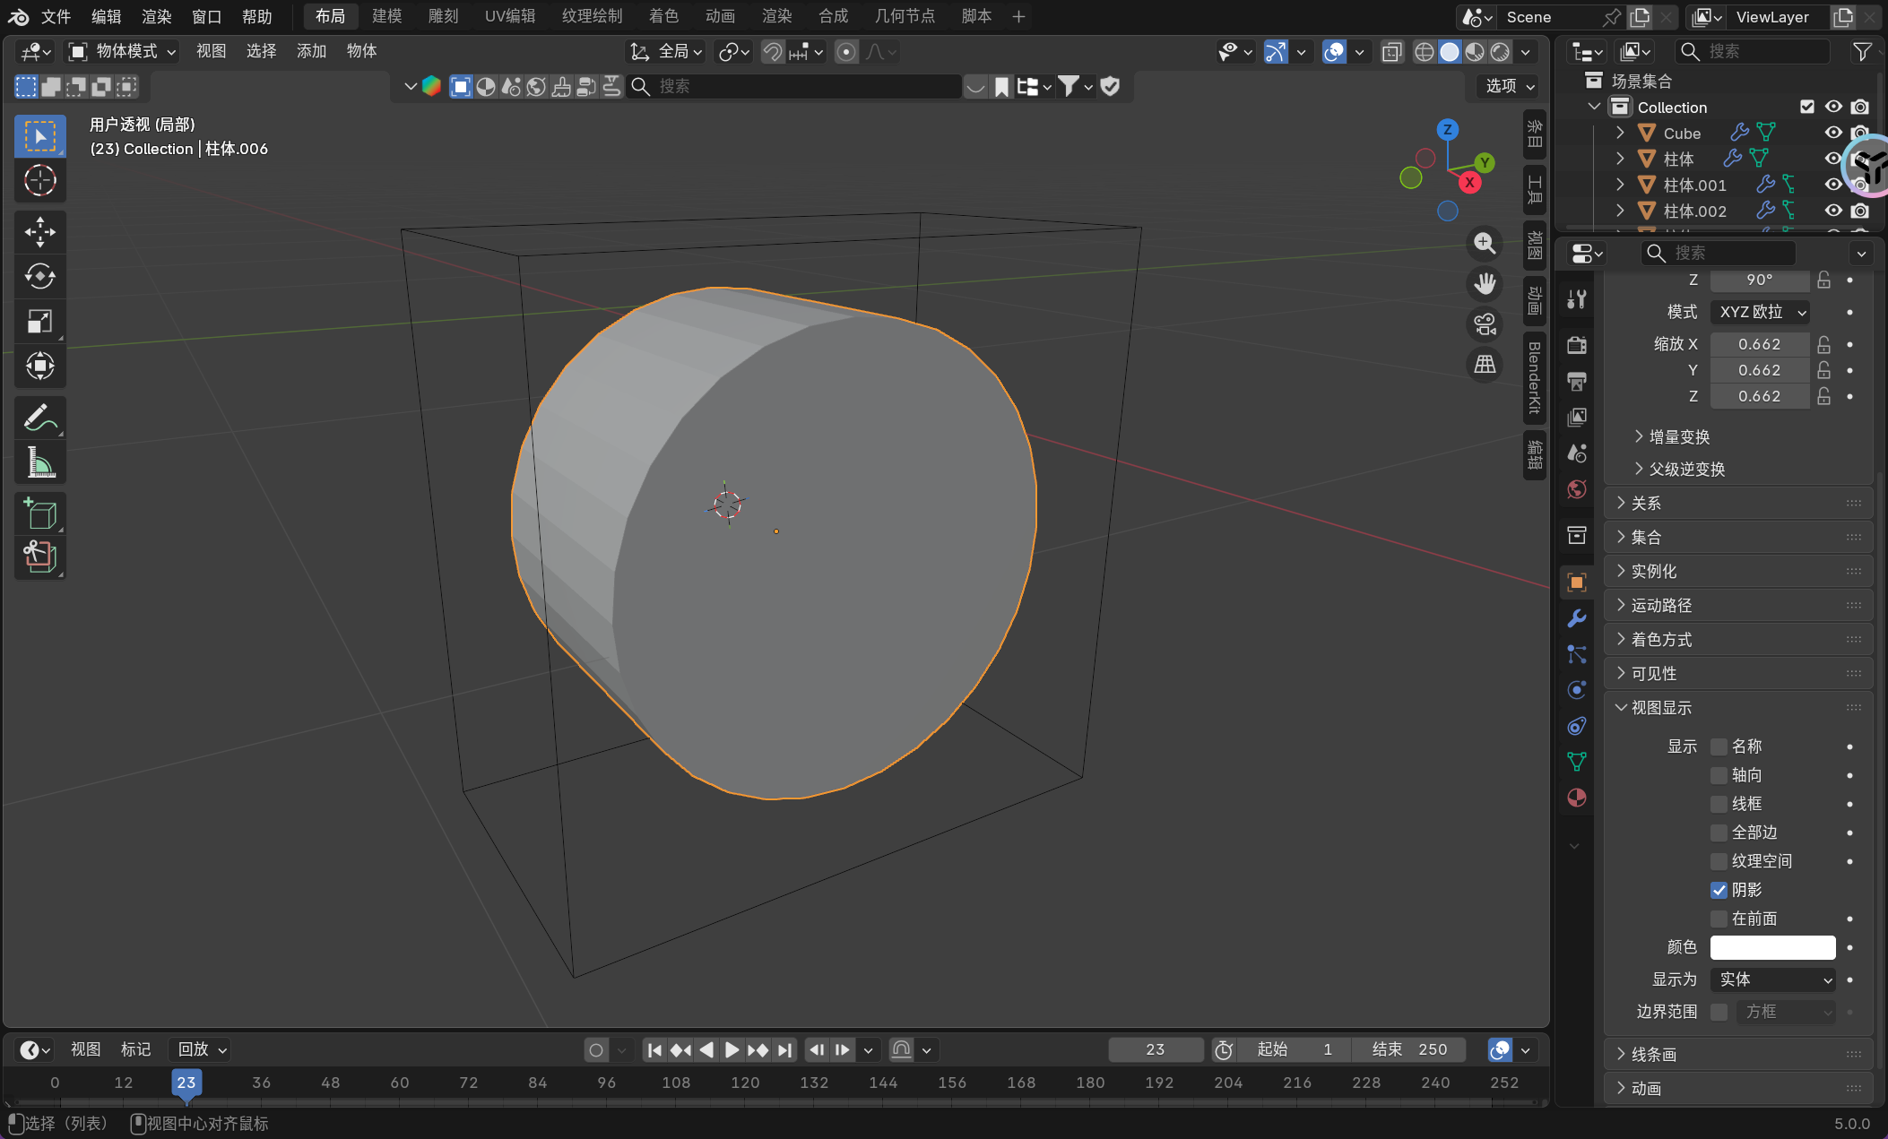This screenshot has height=1139, width=1888.
Task: Select the Move tool in toolbar
Action: [39, 232]
